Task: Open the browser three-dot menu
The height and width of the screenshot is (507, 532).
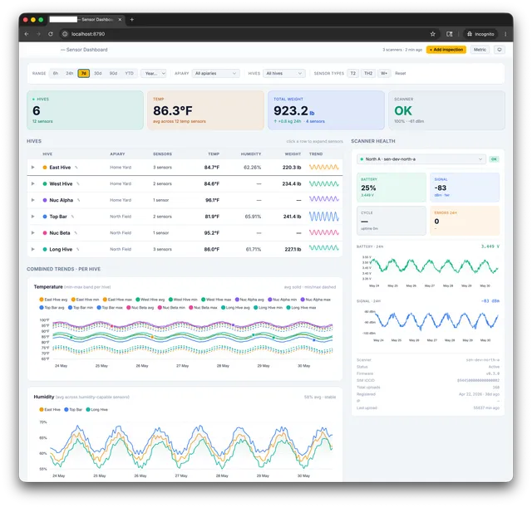Action: pos(505,34)
